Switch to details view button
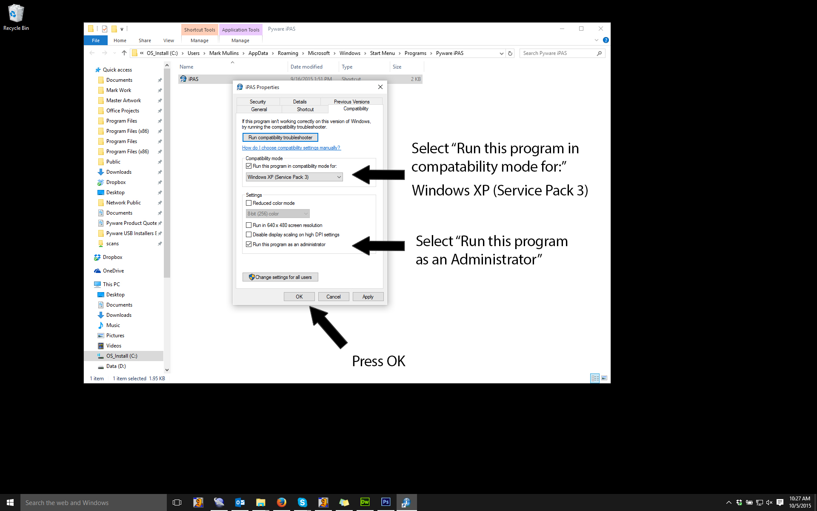The image size is (817, 511). 595,378
